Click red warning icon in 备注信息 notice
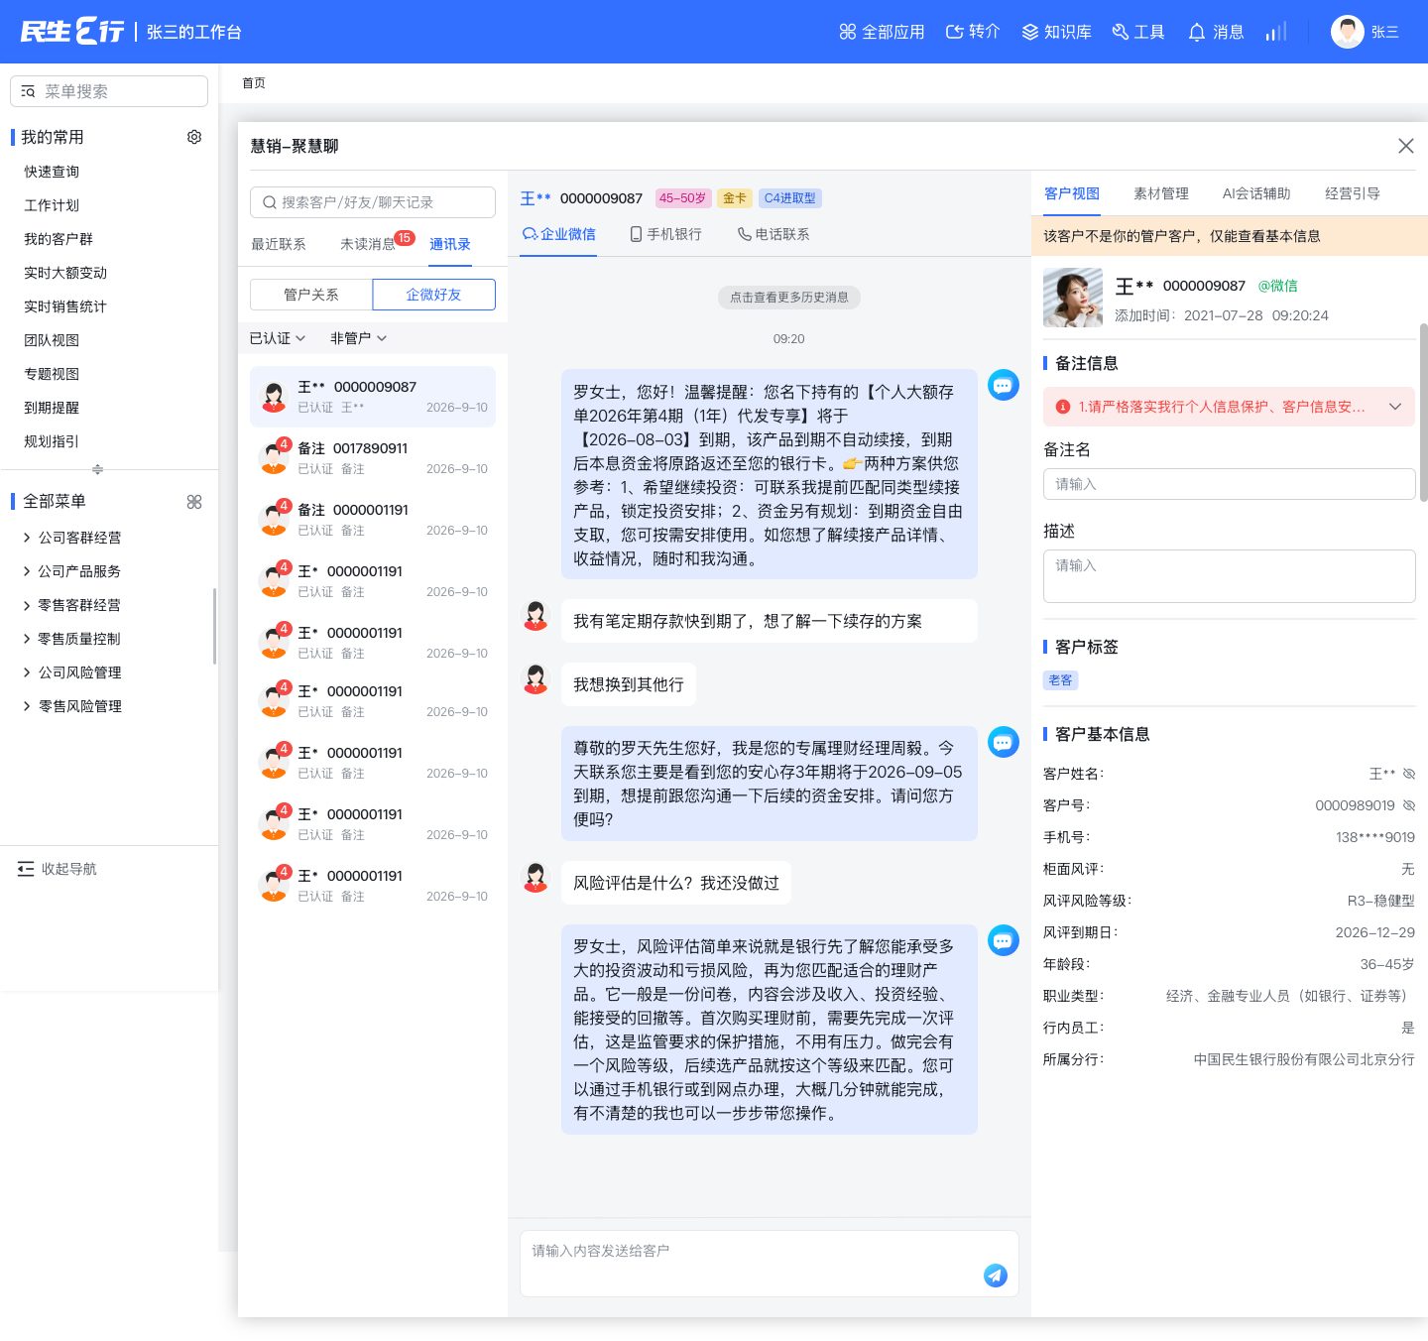The height and width of the screenshot is (1341, 1428). [1063, 407]
